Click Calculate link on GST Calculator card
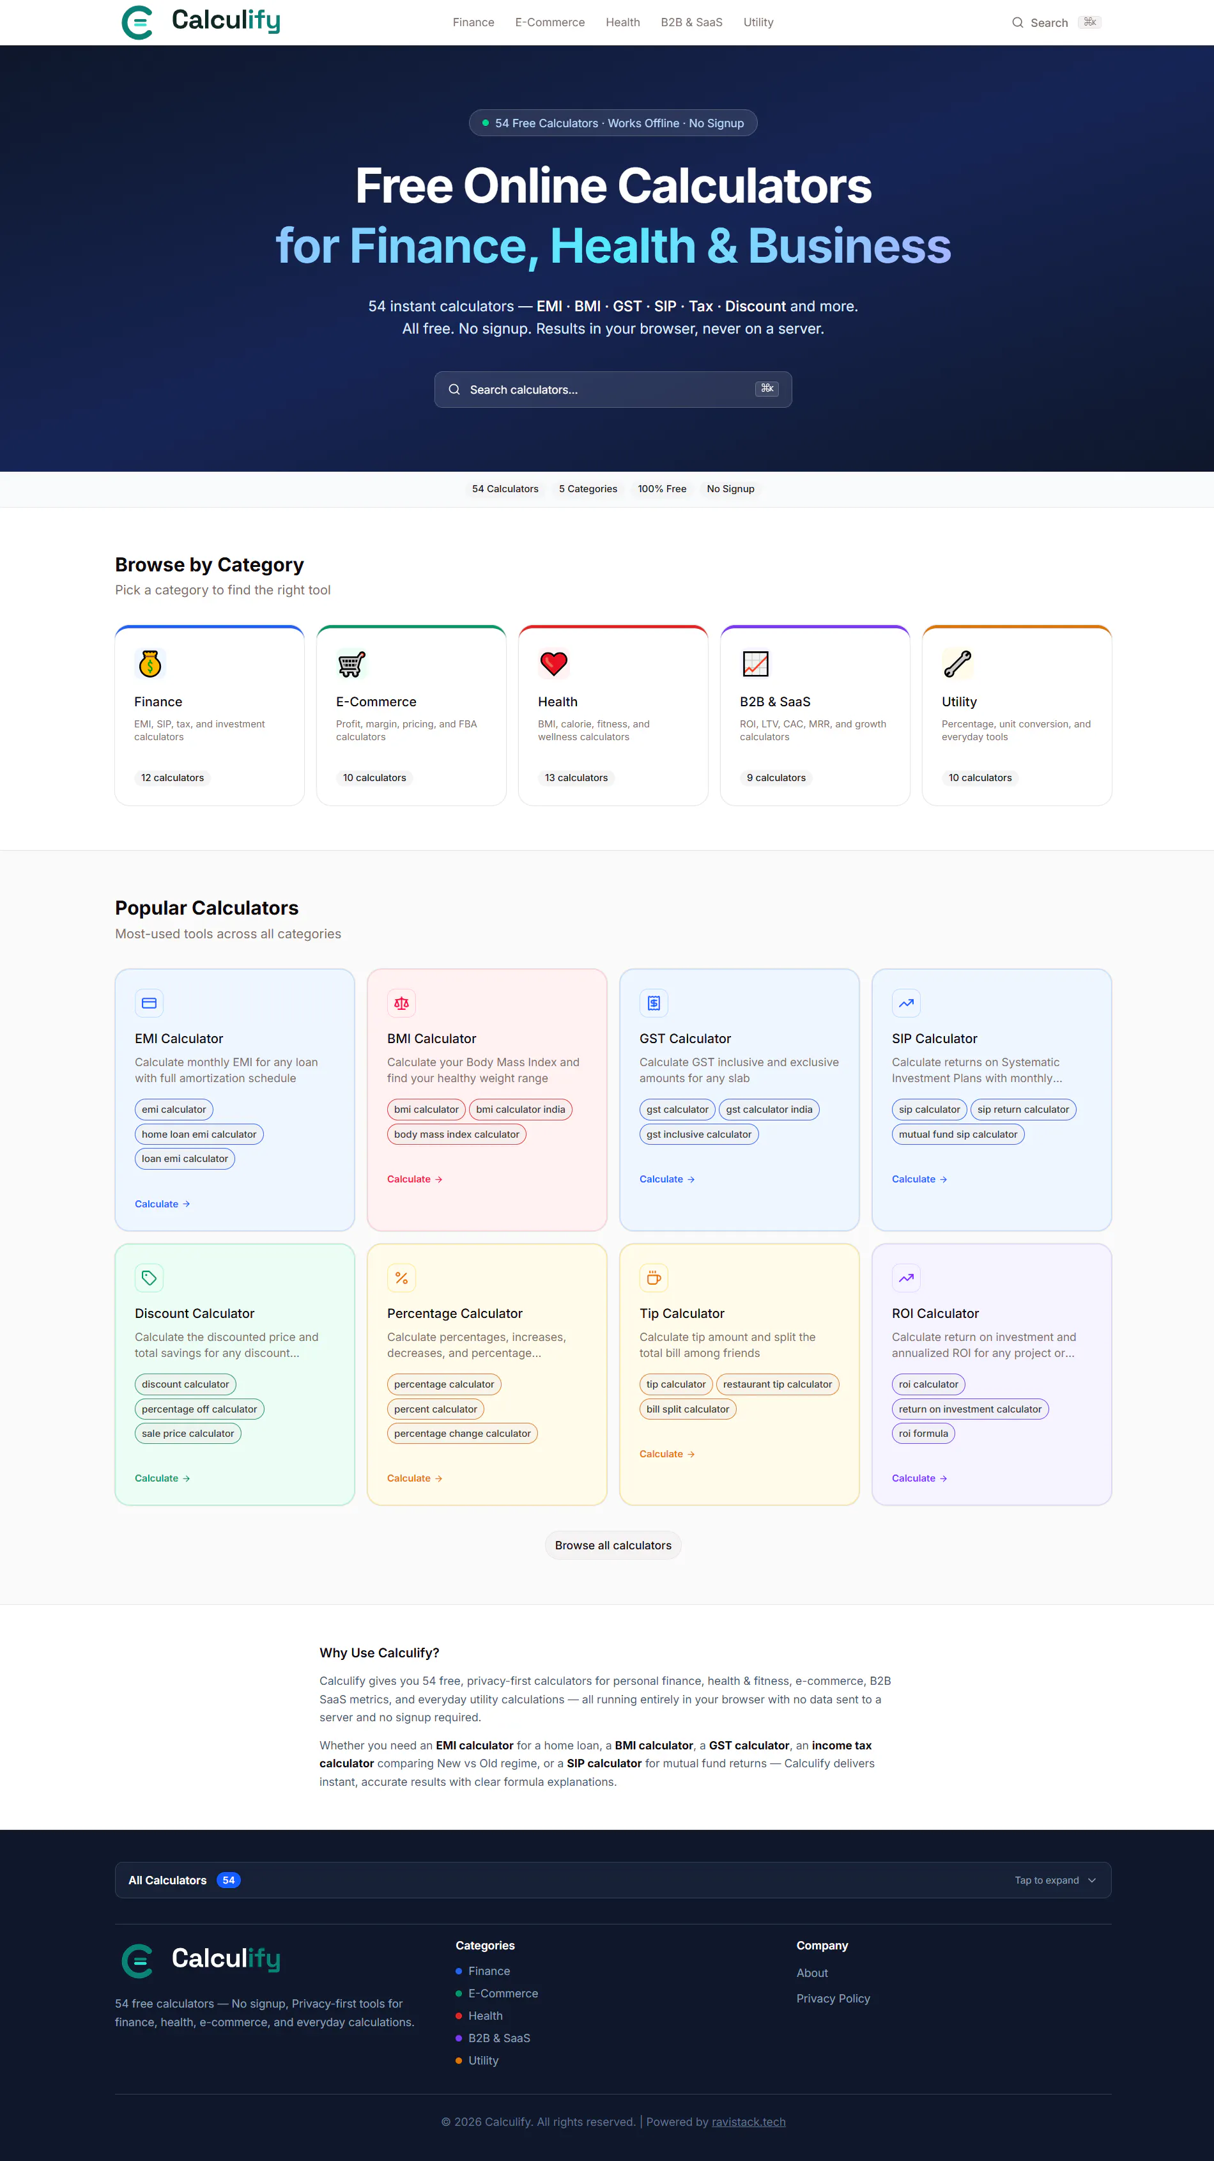 pos(667,1179)
